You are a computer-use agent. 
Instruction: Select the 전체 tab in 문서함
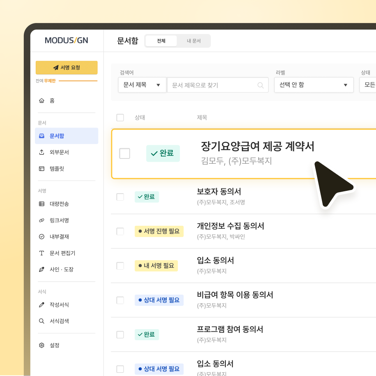point(161,41)
